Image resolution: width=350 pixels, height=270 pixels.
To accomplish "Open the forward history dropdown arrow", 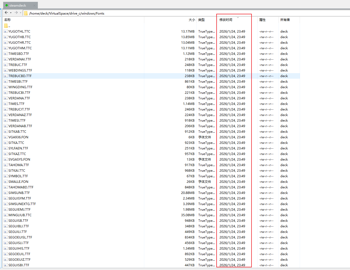I will point(20,13).
